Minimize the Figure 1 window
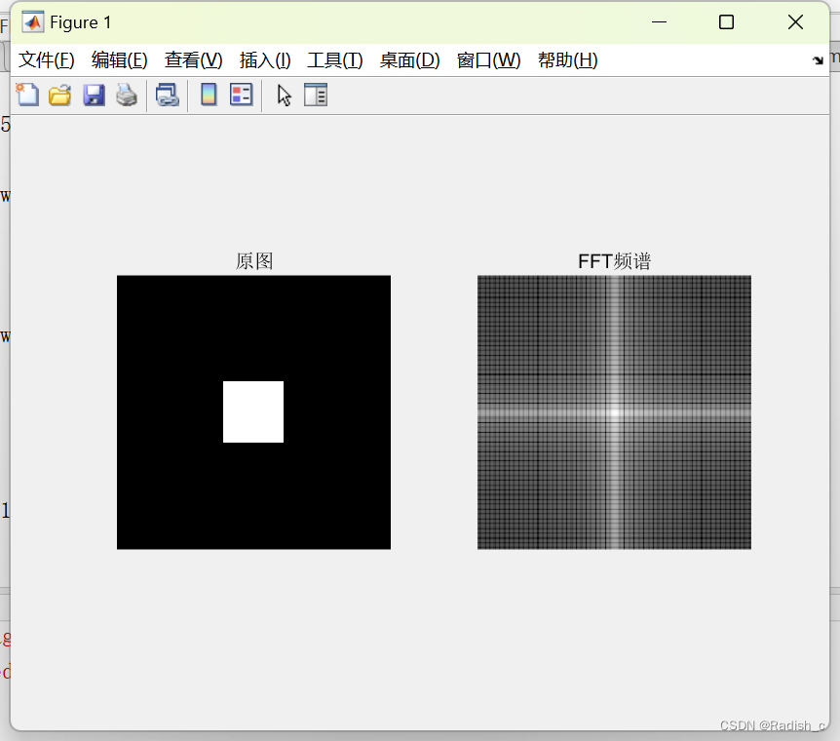 pyautogui.click(x=659, y=22)
